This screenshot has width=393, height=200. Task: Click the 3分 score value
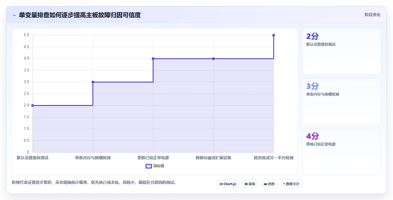312,86
